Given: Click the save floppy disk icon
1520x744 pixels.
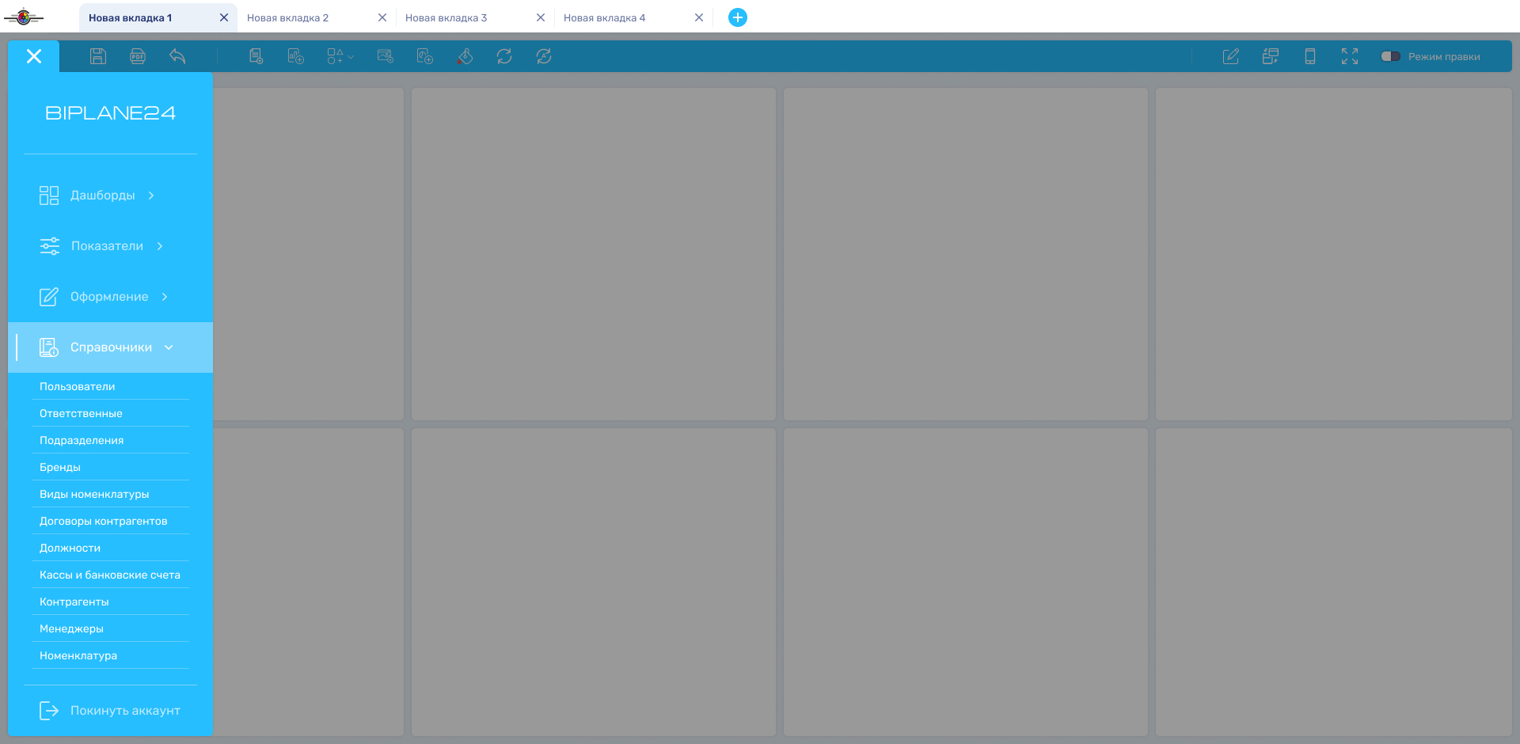Looking at the screenshot, I should coord(98,56).
